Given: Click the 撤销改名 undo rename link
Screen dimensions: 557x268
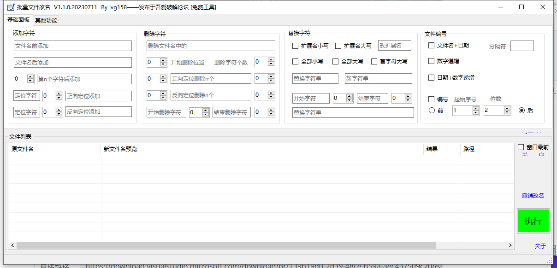Looking at the screenshot, I should pyautogui.click(x=533, y=195).
